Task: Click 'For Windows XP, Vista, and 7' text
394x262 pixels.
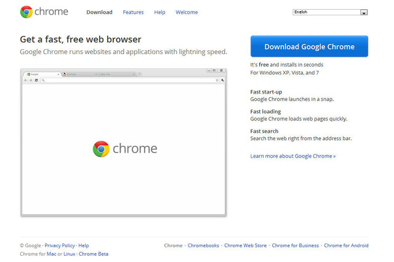Action: [284, 73]
